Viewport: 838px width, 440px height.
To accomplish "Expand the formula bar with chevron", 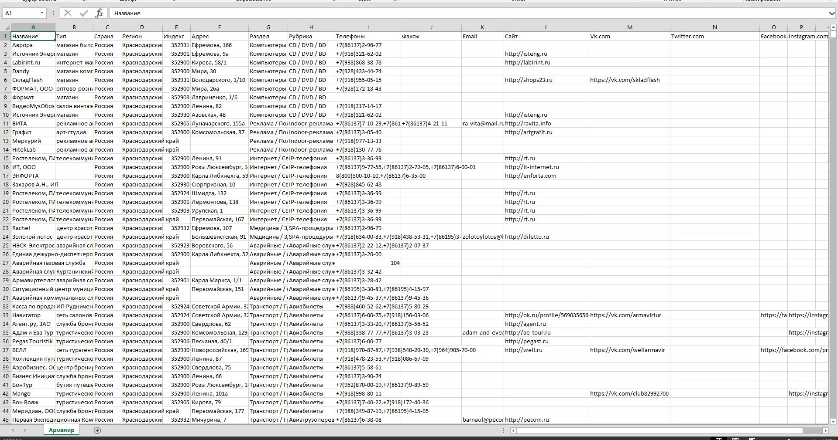I will tap(831, 14).
